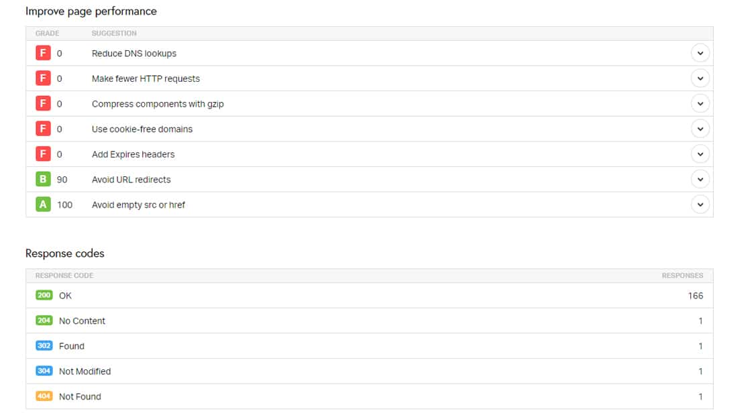Click the 304 Not Modified badge

(44, 371)
